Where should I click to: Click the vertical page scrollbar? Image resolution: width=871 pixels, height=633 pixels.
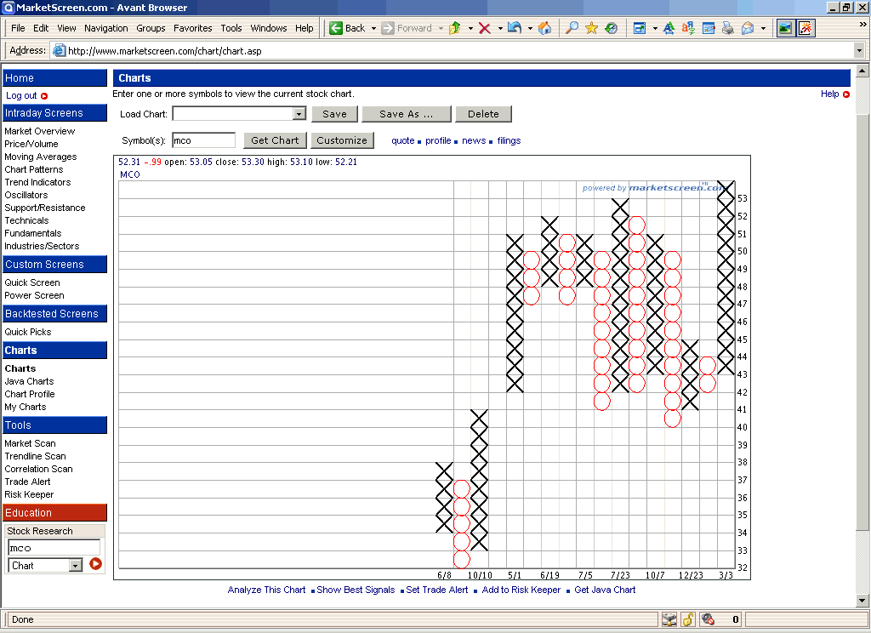863,340
